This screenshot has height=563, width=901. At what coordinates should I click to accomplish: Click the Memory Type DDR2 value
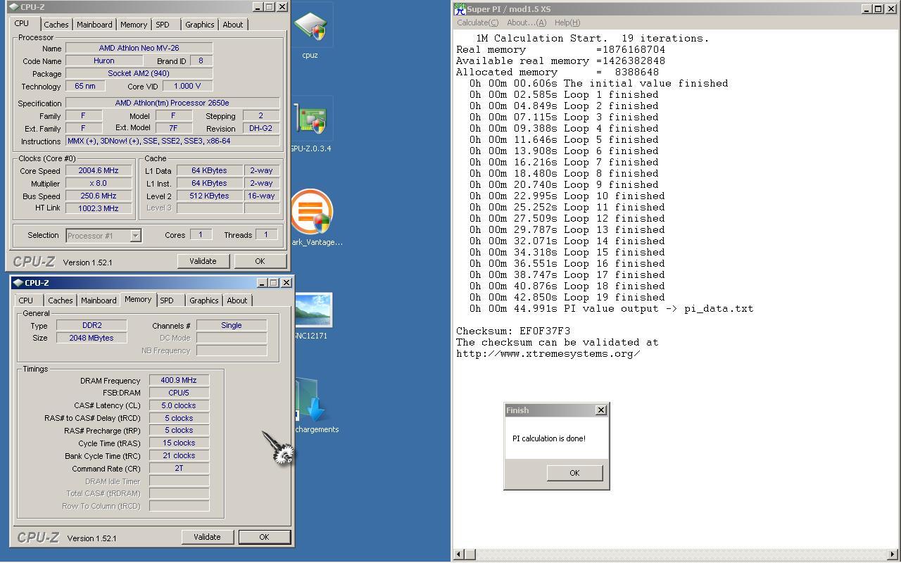(x=92, y=325)
